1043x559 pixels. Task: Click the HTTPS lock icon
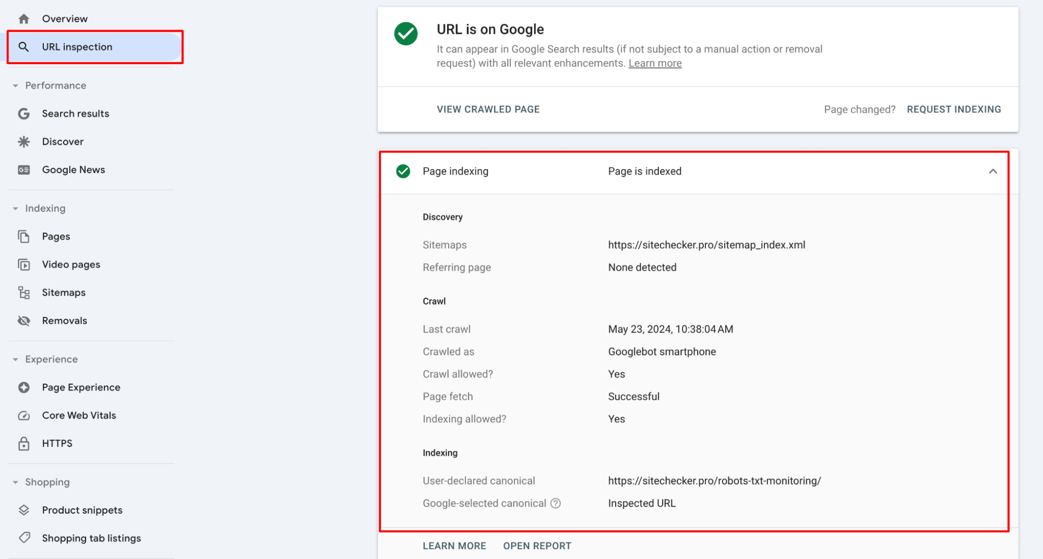[x=23, y=444]
